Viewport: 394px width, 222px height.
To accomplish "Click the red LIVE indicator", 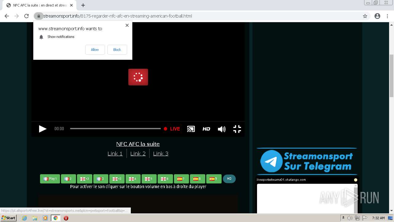I will click(172, 129).
